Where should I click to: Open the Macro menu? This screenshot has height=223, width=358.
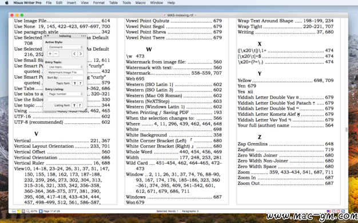pyautogui.click(x=141, y=3)
